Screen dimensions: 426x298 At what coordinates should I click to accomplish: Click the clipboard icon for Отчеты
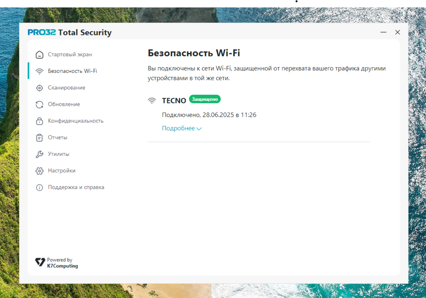(x=39, y=138)
